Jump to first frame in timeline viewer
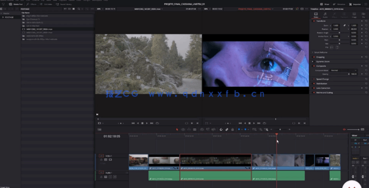This screenshot has width=369, height=188. click(x=240, y=123)
